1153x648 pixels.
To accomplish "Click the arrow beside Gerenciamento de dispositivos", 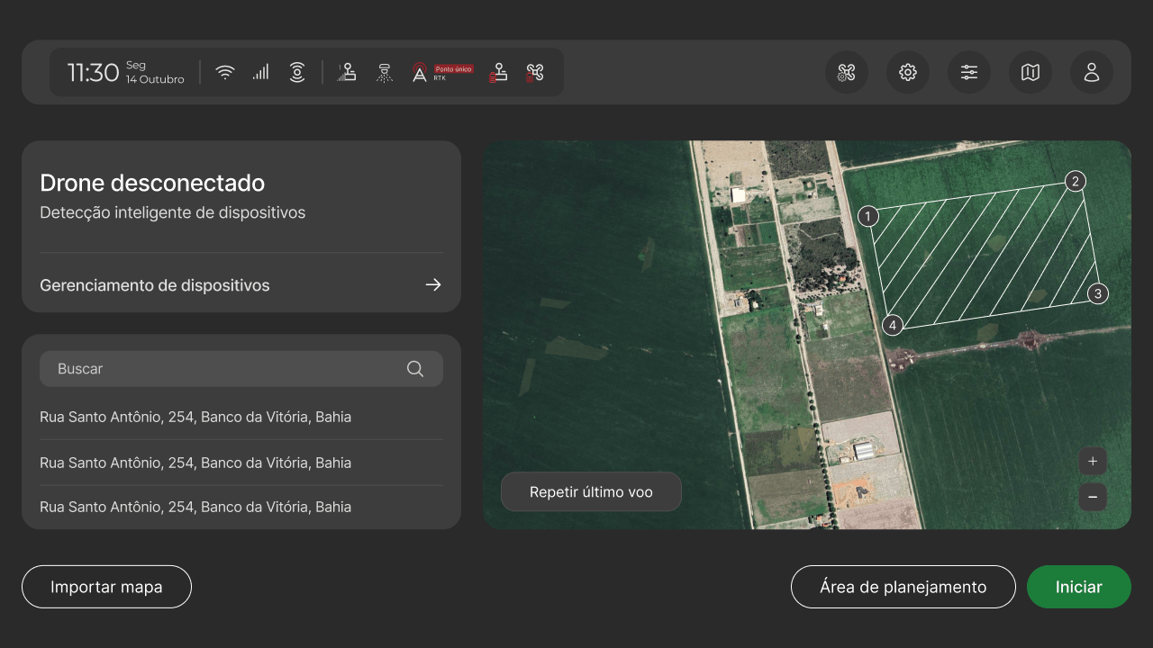I will (433, 284).
